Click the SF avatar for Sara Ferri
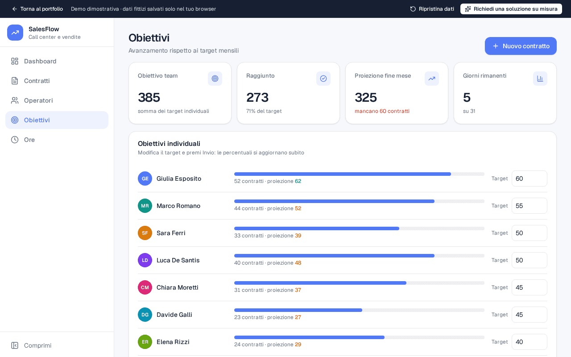571x357 pixels. tap(145, 233)
